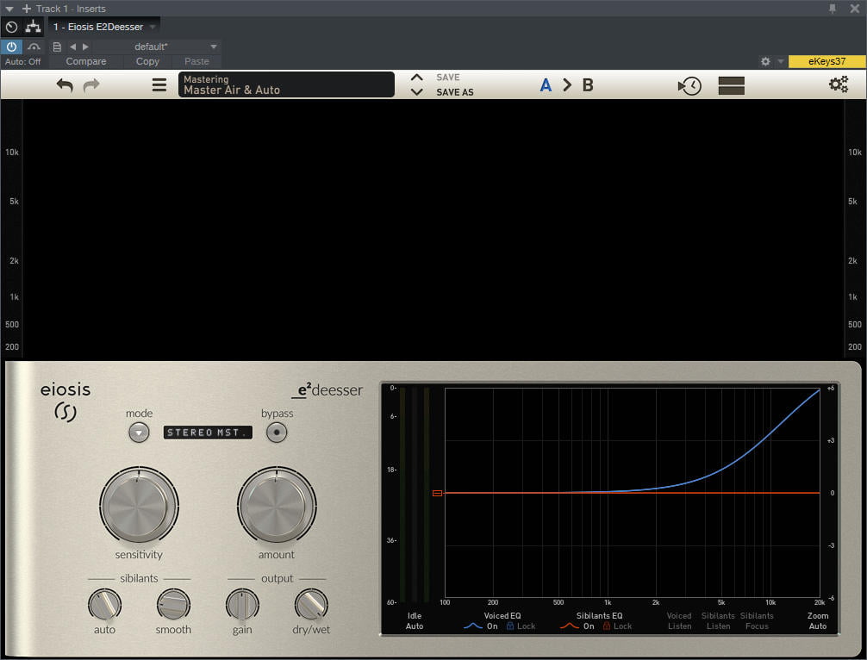Toggle Voiced EQ On

click(492, 626)
